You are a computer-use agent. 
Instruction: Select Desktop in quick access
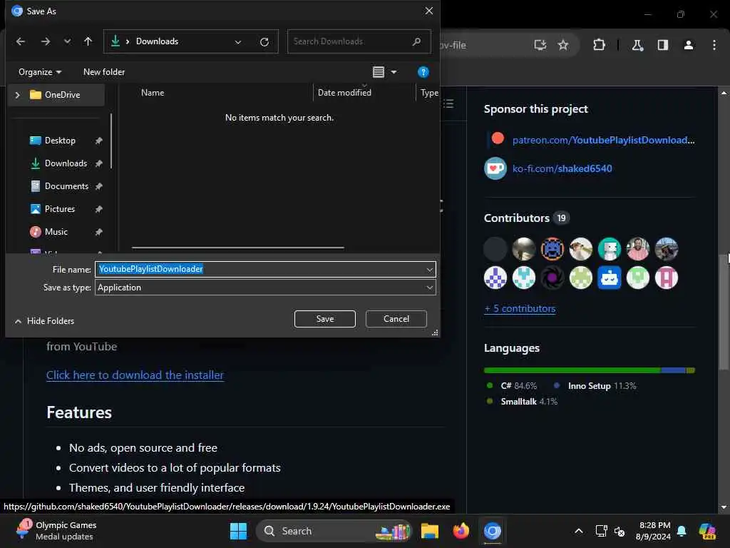pyautogui.click(x=60, y=141)
